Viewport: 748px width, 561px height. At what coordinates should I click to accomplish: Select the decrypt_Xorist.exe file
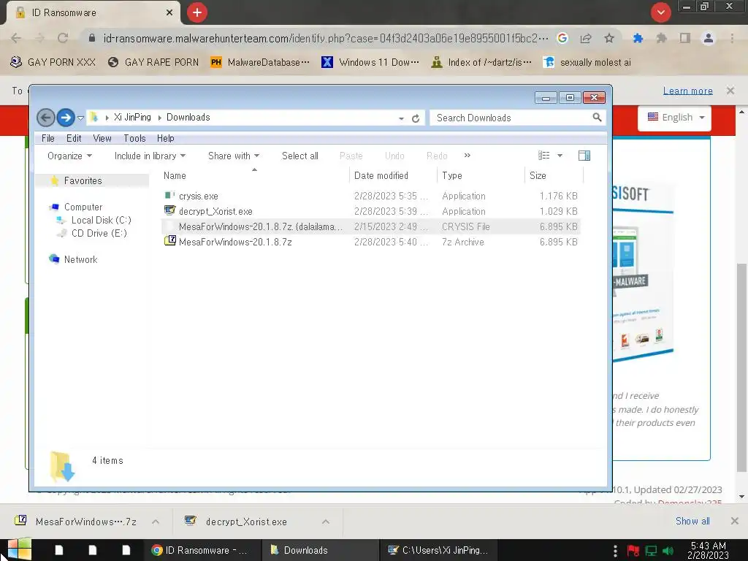tap(371, 211)
